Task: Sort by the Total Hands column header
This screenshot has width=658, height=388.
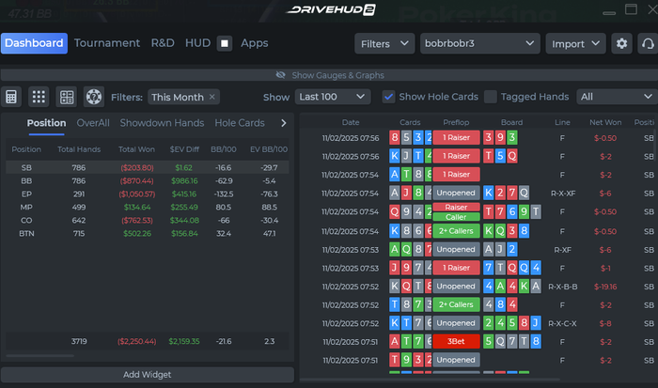Action: (79, 149)
